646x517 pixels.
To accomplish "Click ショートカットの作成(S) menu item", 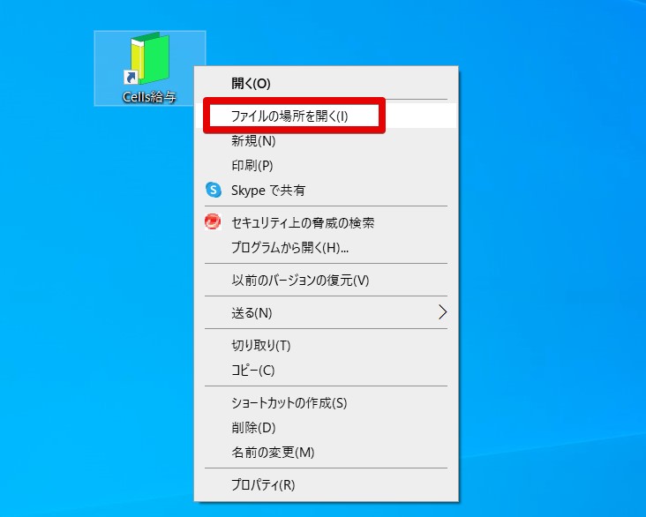I will 289,403.
